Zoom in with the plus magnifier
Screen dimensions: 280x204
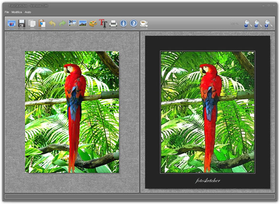click(x=268, y=23)
